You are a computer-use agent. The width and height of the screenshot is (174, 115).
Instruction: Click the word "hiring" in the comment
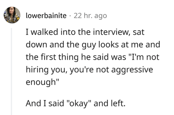(x=35, y=69)
